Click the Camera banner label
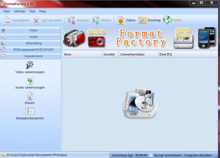Image resolution: width=220 pixels, height=158 pixels. coord(96,31)
